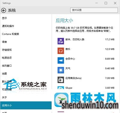Open the 地图 settings page
The height and width of the screenshot is (113, 120).
pyautogui.click(x=4, y=74)
